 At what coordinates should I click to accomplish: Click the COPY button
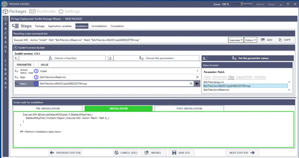coord(285,40)
